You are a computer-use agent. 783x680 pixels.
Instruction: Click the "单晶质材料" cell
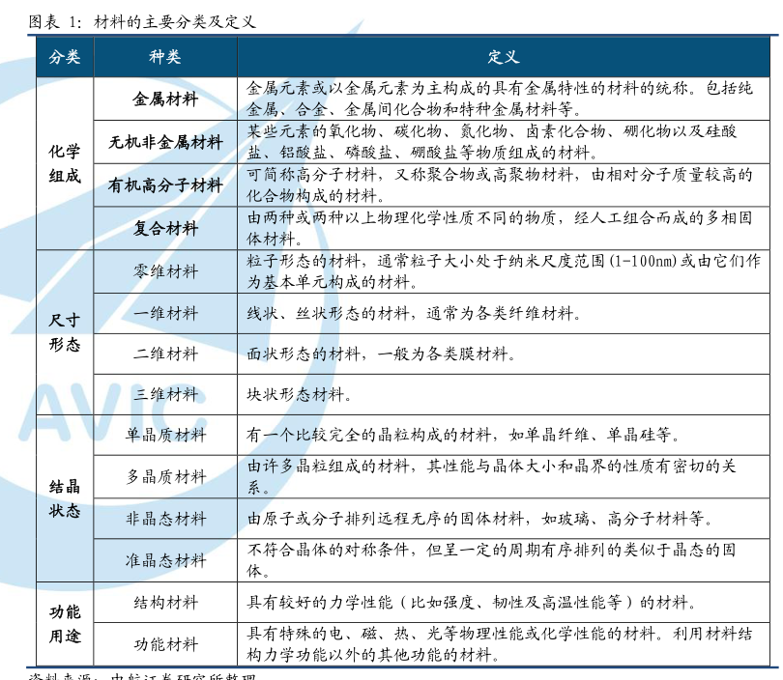(165, 435)
